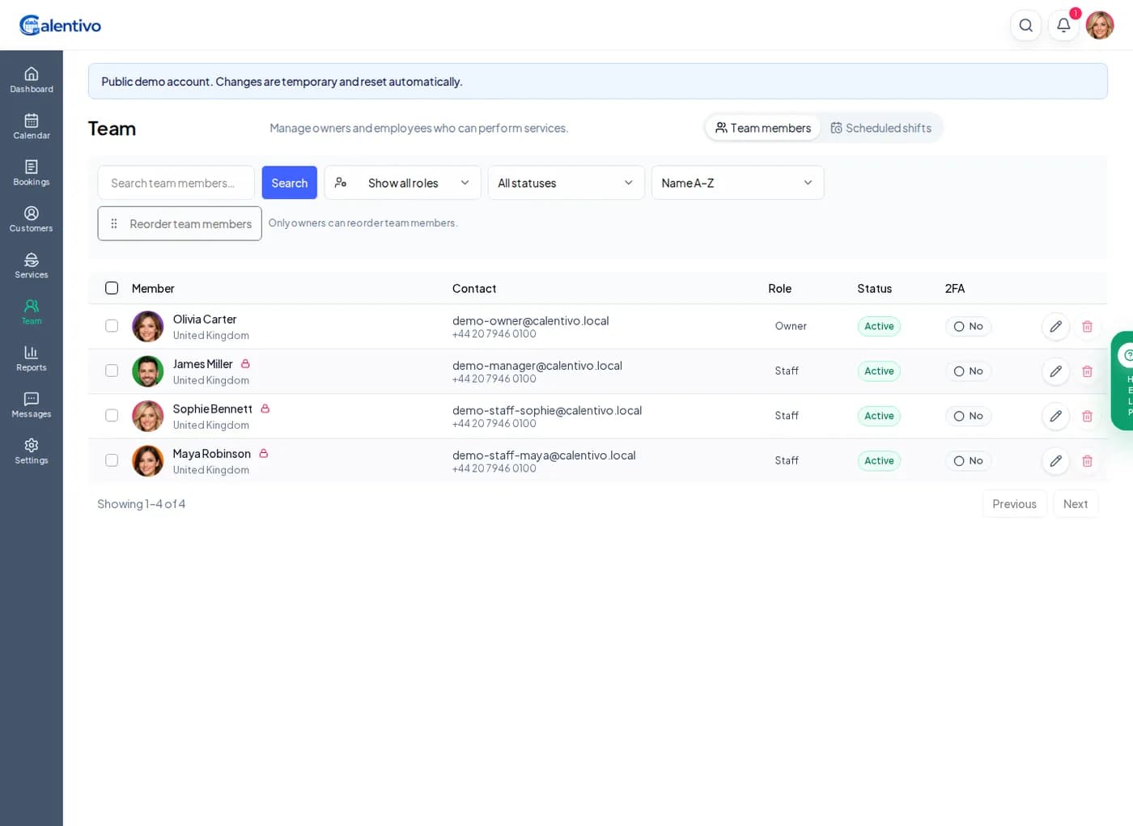Click James Miller's avatar photo
1133x826 pixels.
pos(147,371)
